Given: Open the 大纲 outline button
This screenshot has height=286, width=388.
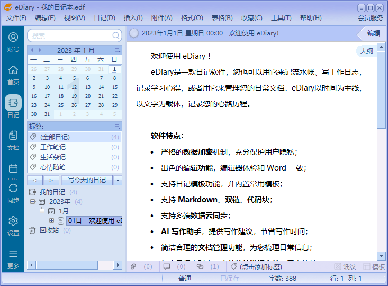Looking at the screenshot, I should 366,51.
